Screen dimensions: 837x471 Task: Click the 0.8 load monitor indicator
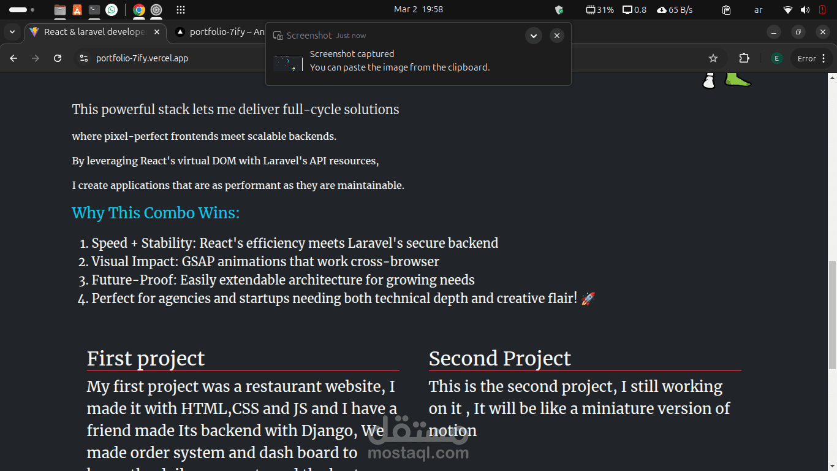point(634,10)
